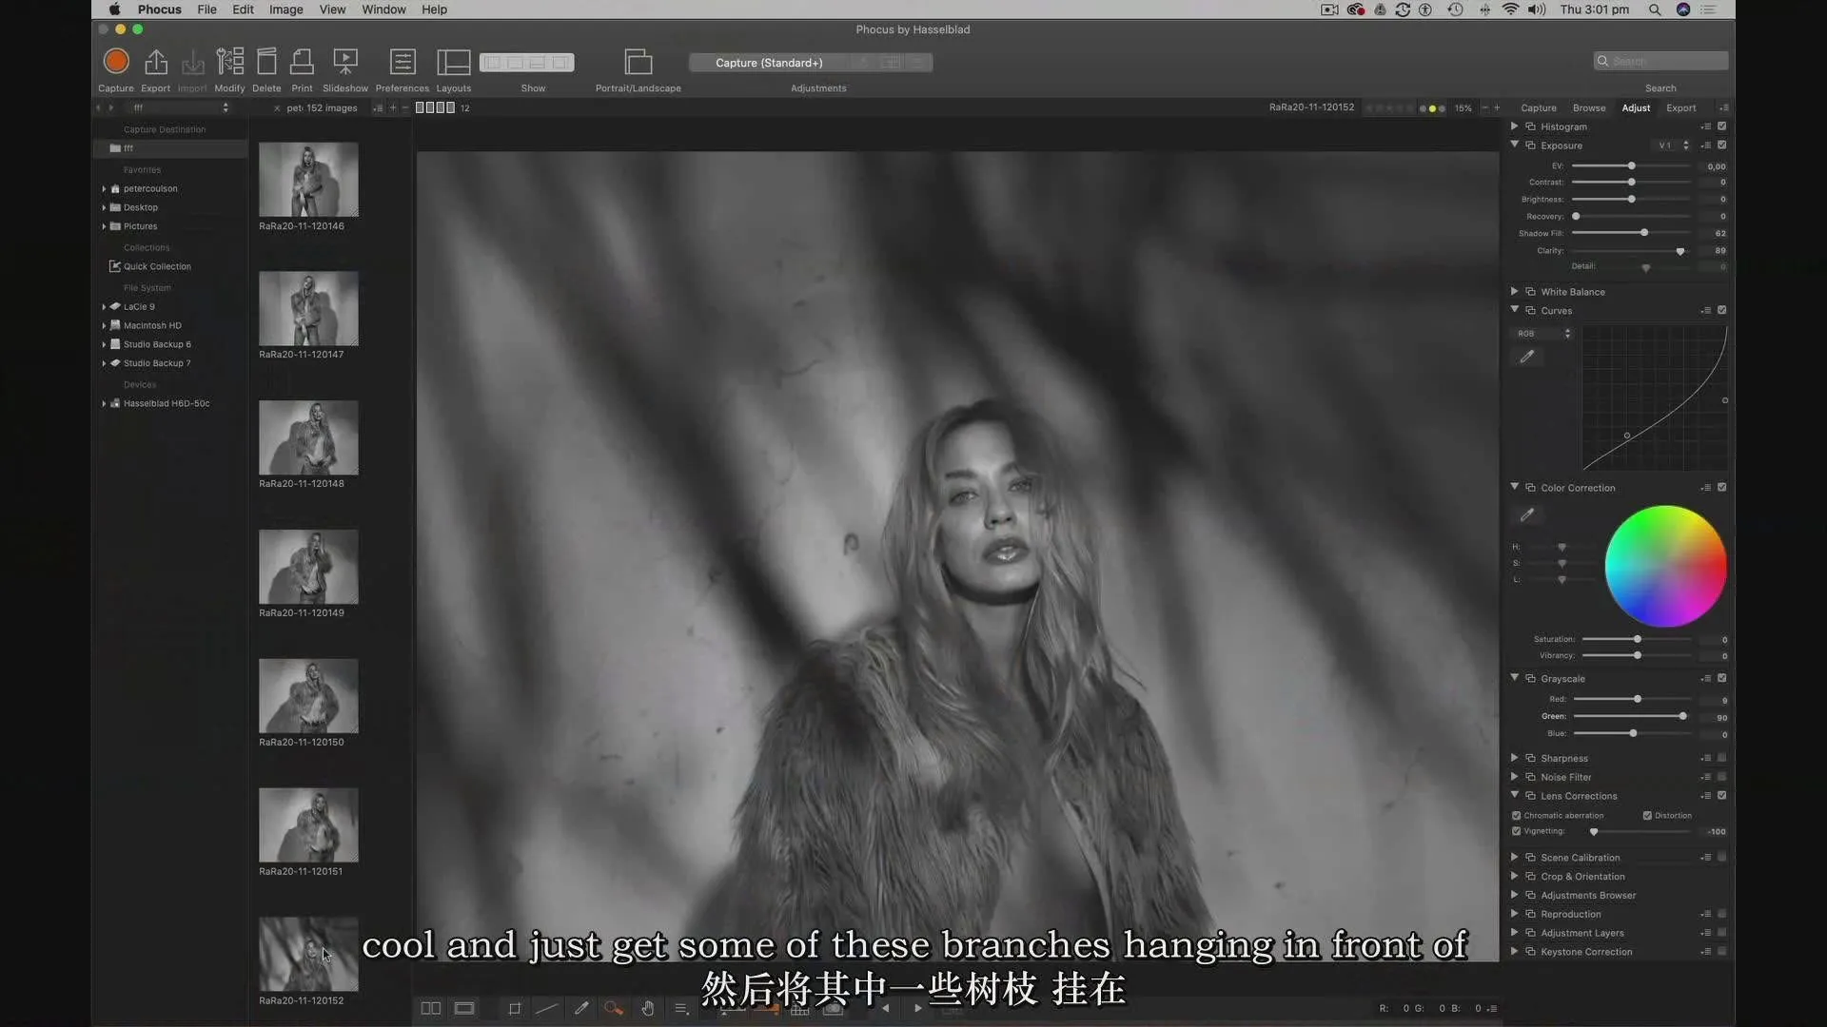Select thumbnail RaRa20-11-120148
Viewport: 1827px width, 1027px height.
(x=308, y=437)
